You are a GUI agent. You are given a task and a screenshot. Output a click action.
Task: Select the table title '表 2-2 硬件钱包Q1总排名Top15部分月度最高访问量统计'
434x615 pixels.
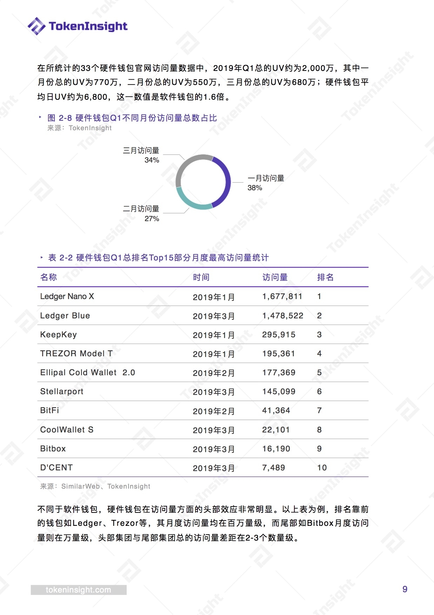[x=159, y=258]
